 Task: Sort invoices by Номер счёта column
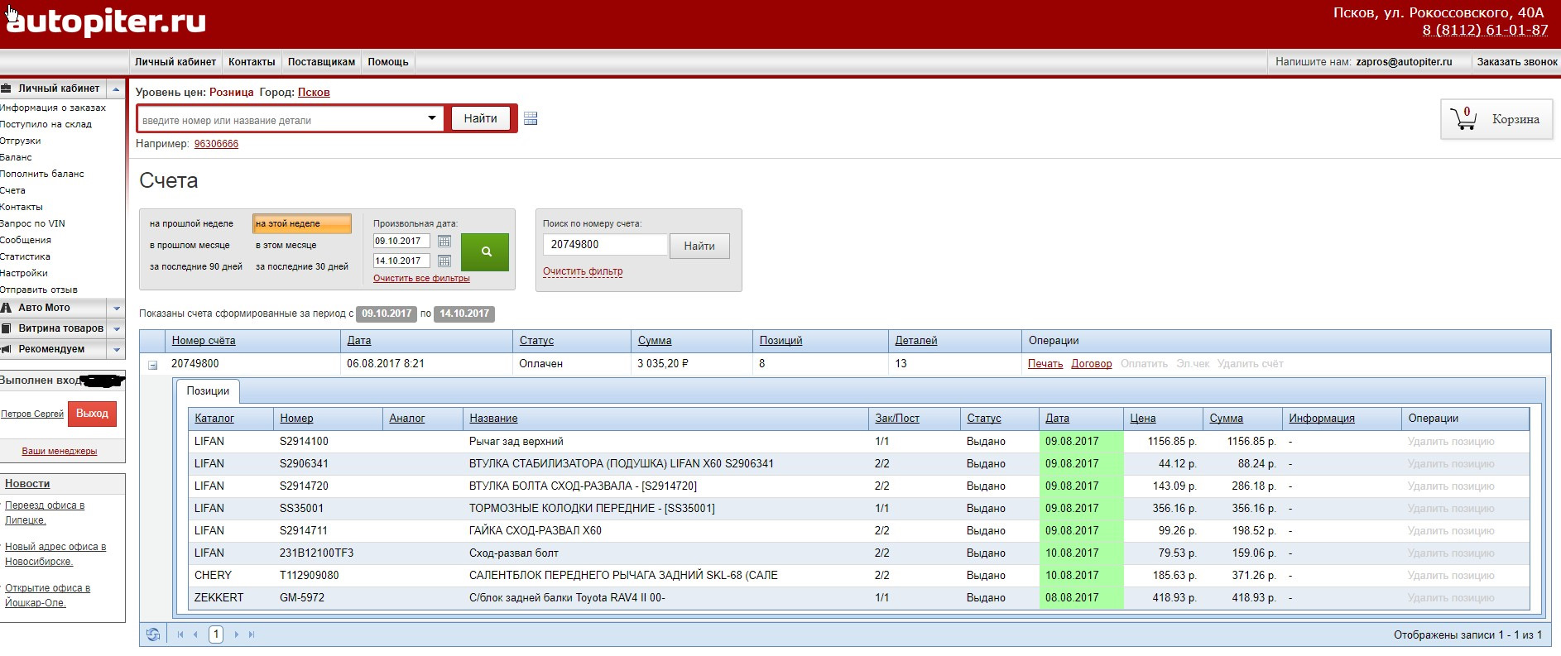(x=204, y=341)
